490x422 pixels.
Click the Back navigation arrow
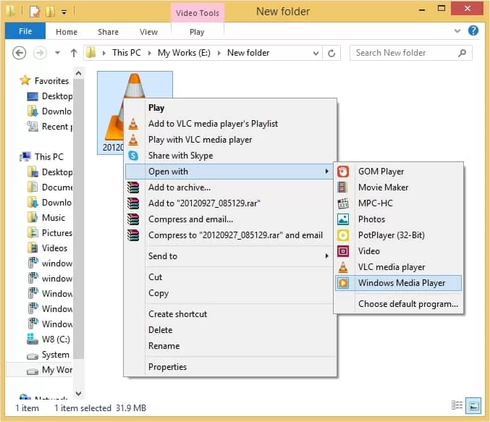[x=19, y=53]
